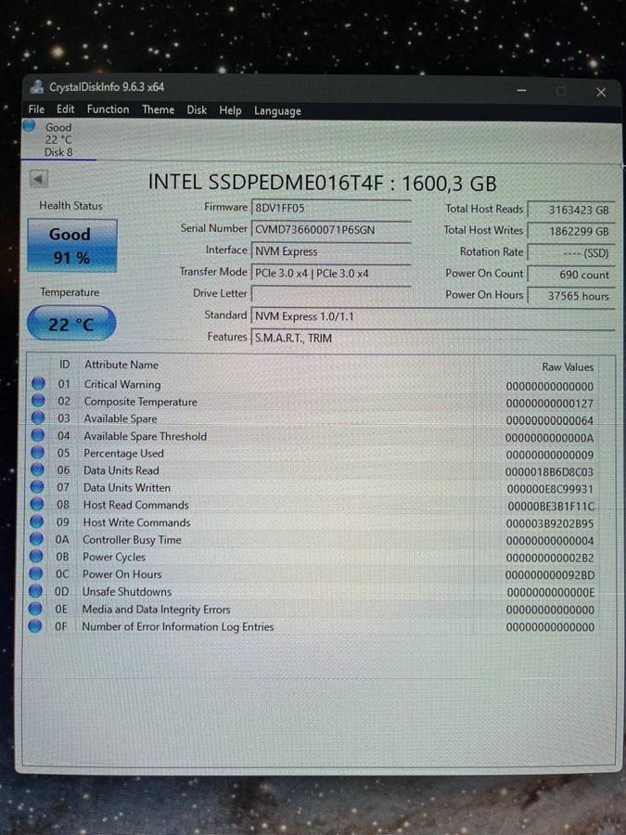
Task: Click the 22 °C temperature button
Action: click(x=71, y=323)
